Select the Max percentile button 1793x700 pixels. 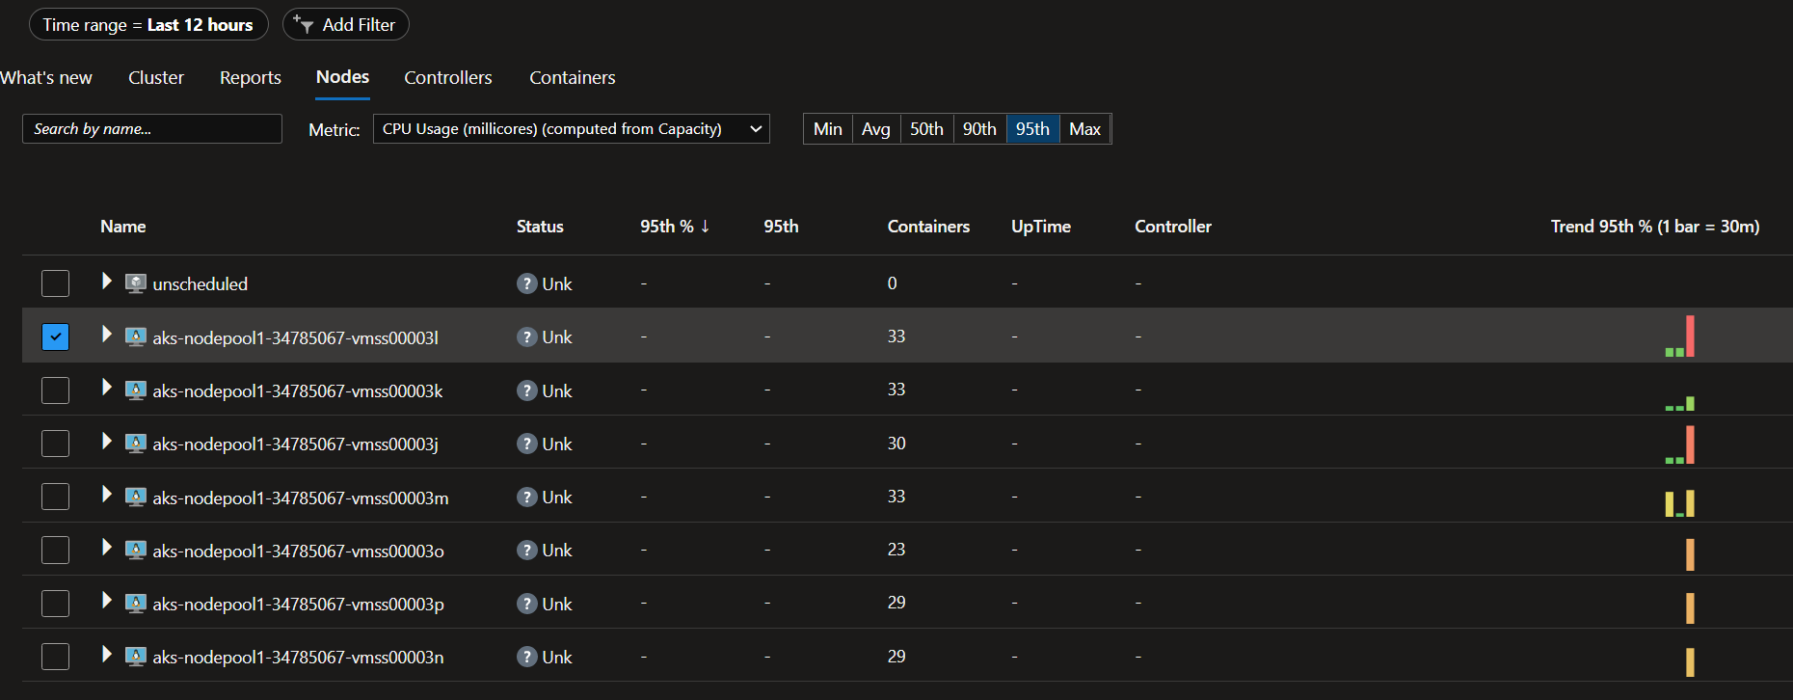pyautogui.click(x=1084, y=129)
